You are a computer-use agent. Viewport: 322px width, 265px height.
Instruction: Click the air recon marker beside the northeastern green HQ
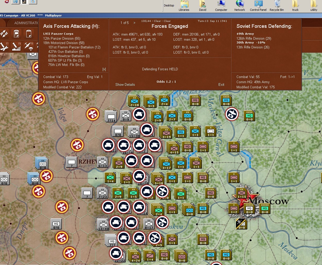232,114
